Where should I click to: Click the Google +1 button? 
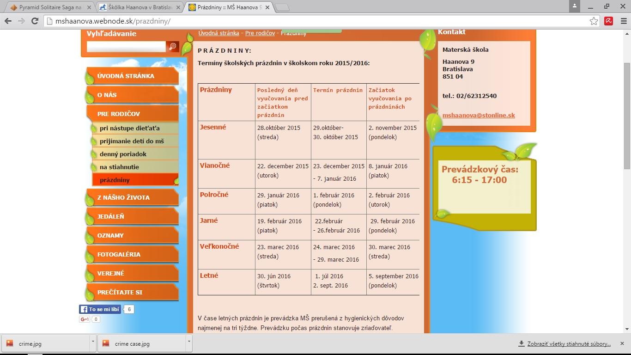85,319
